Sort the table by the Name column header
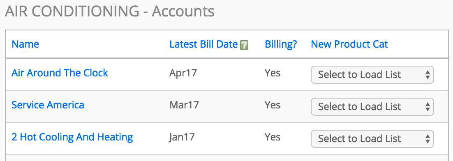The height and width of the screenshot is (161, 453). [25, 44]
